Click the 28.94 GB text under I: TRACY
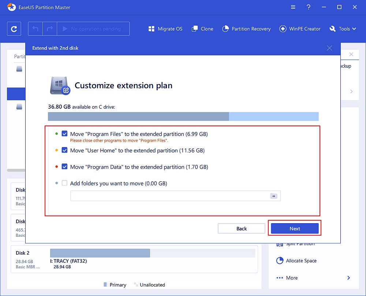366x296 pixels. pyautogui.click(x=62, y=267)
